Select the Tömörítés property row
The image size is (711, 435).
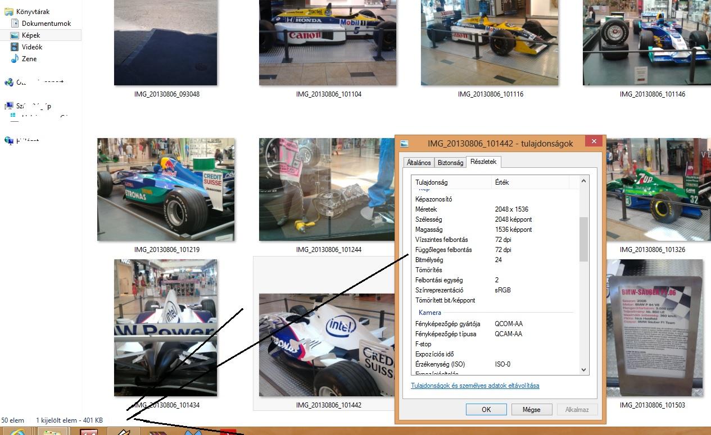click(495, 270)
